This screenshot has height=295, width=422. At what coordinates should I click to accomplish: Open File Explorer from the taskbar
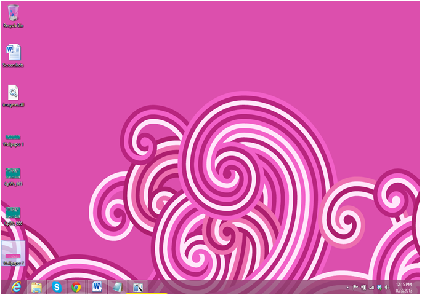coord(37,287)
